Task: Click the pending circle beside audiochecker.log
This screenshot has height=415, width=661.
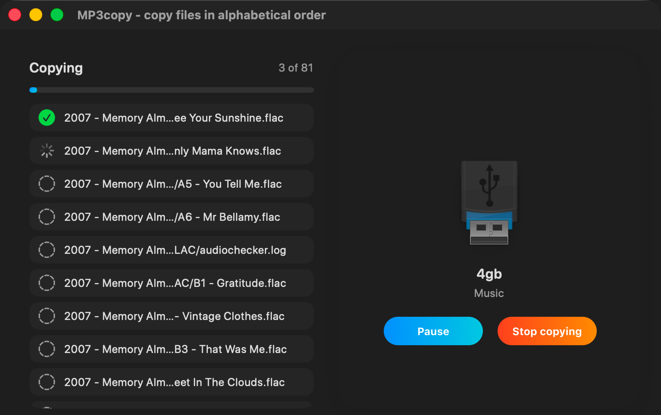Action: [47, 250]
